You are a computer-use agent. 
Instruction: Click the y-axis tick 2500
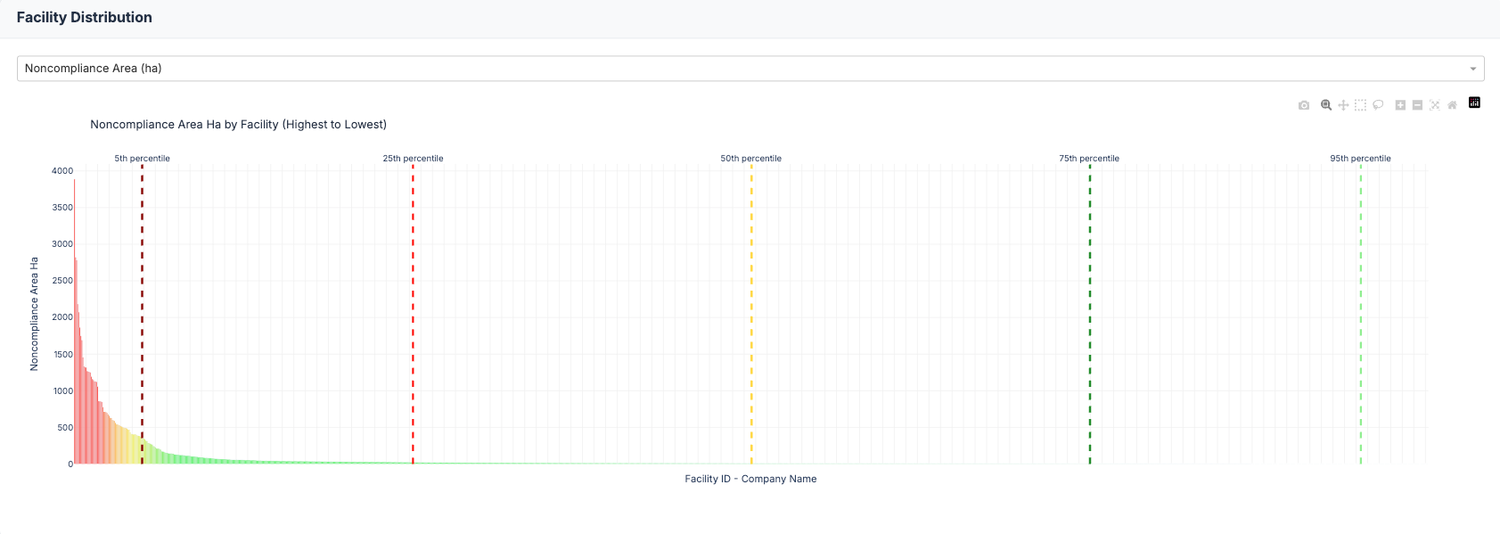(x=62, y=281)
